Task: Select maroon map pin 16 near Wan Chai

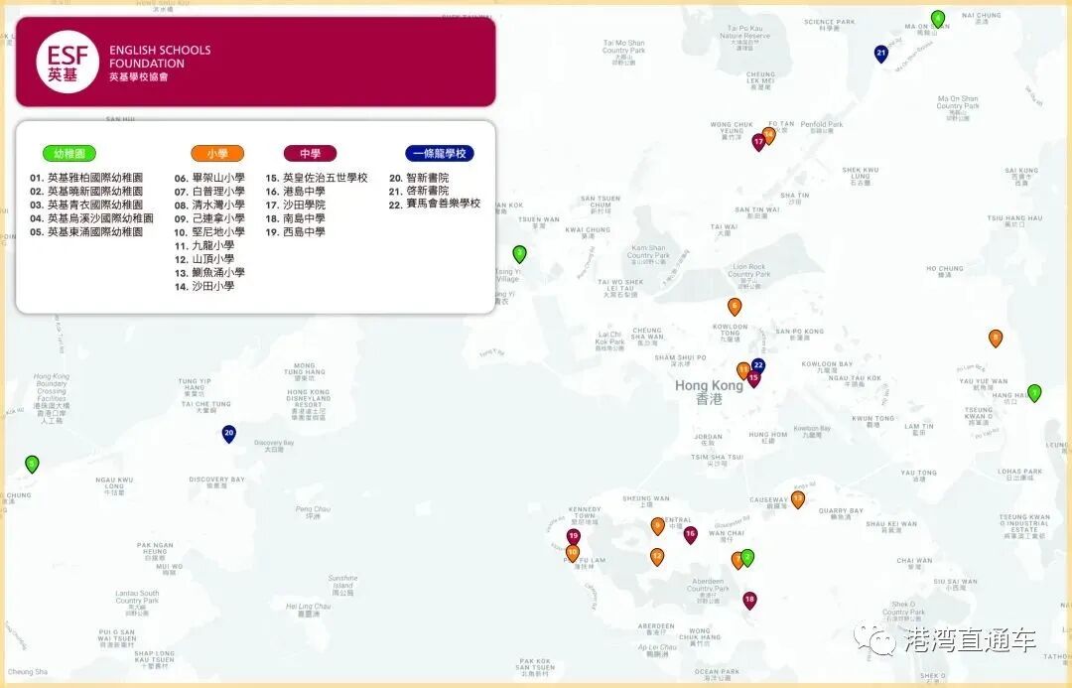Action: [x=691, y=535]
